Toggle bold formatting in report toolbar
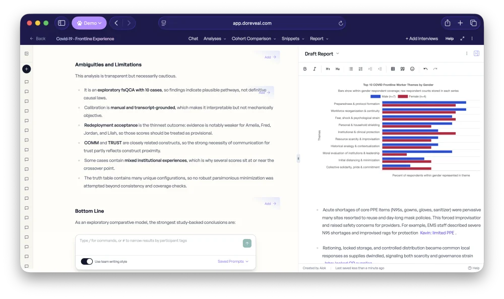The width and height of the screenshot is (504, 299). (305, 69)
